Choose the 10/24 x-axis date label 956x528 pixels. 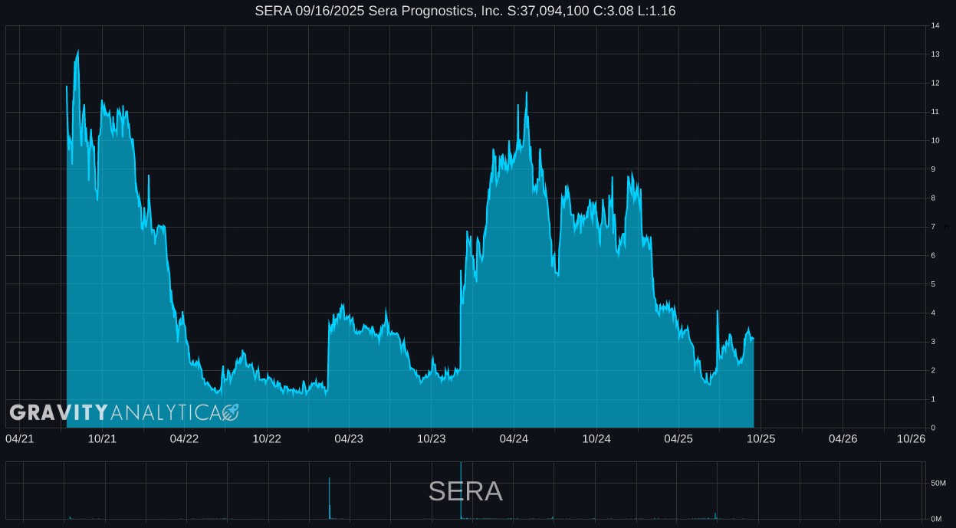click(x=596, y=439)
